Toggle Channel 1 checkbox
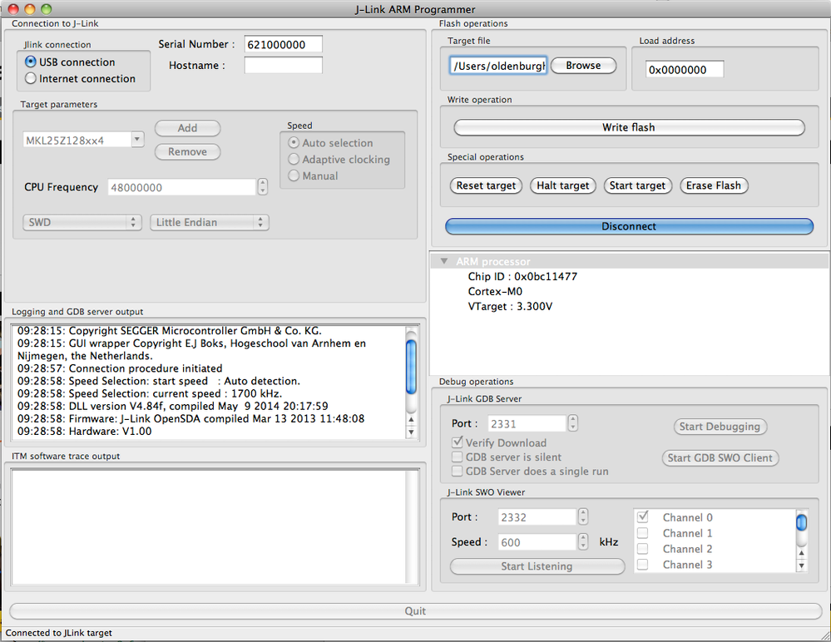Screen dimensions: 831x642 click(x=642, y=533)
